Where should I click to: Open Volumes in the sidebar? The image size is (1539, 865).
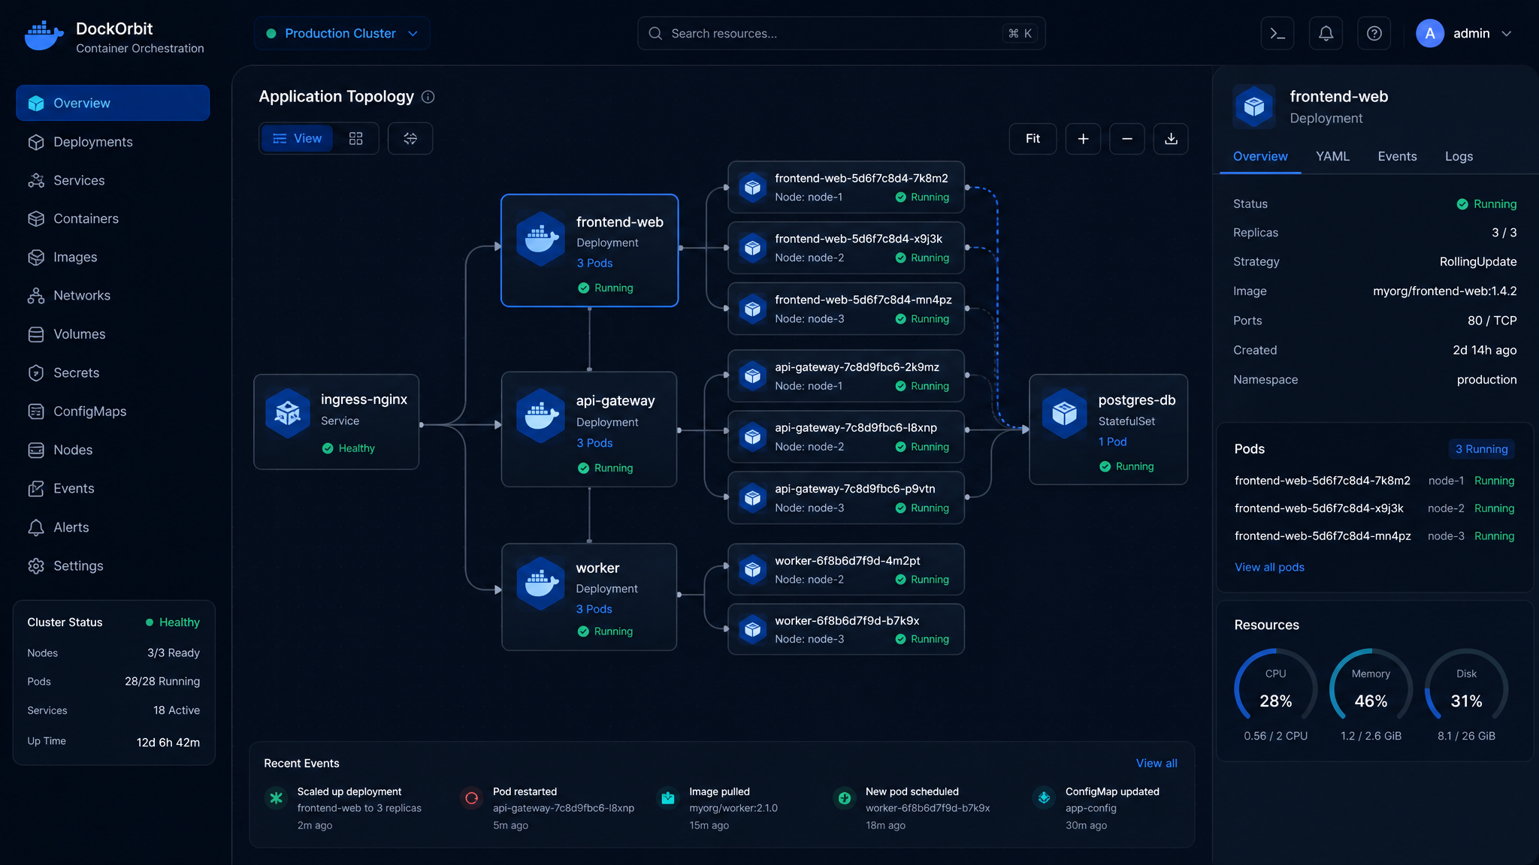(x=113, y=334)
